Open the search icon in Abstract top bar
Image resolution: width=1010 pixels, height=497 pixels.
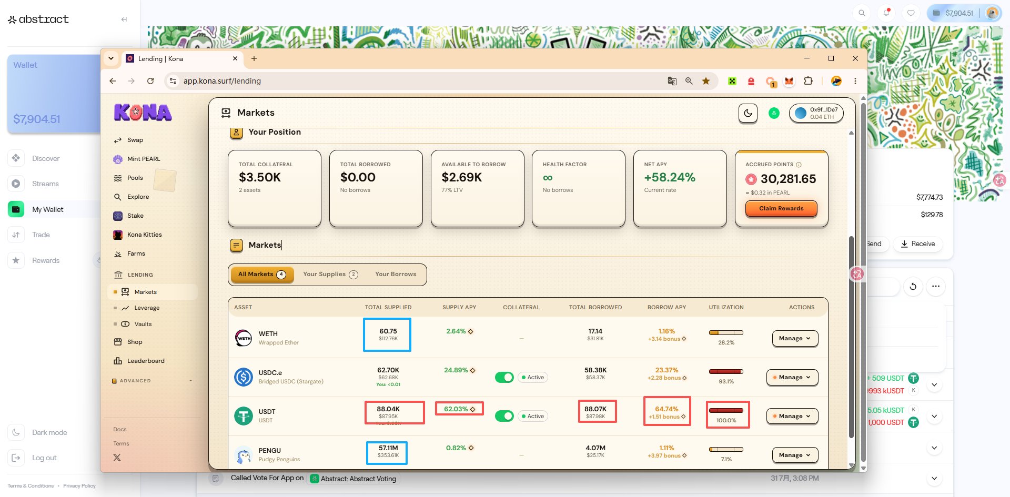tap(862, 13)
